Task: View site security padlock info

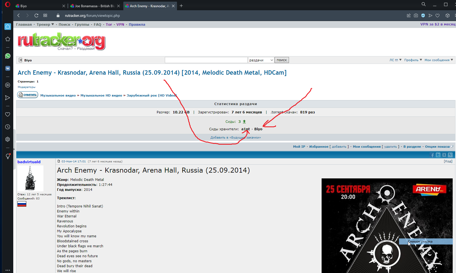Action: tap(58, 15)
